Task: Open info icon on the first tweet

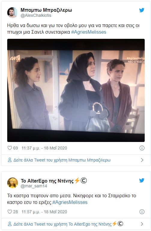Action: pyautogui.click(x=142, y=148)
